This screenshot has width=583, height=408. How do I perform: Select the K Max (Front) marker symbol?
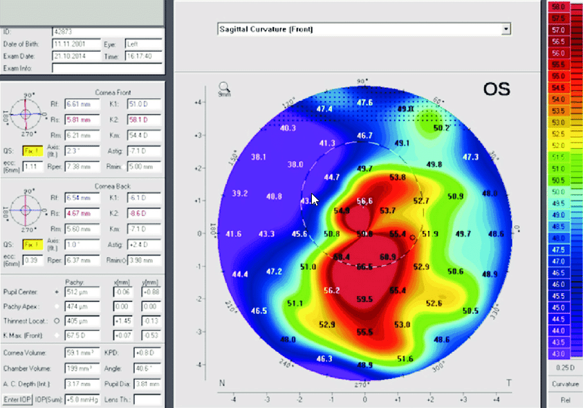(57, 335)
